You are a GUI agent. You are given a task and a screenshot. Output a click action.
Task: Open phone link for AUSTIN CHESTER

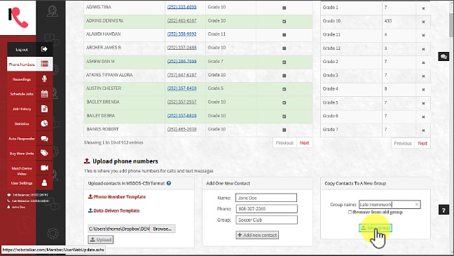pyautogui.click(x=182, y=88)
